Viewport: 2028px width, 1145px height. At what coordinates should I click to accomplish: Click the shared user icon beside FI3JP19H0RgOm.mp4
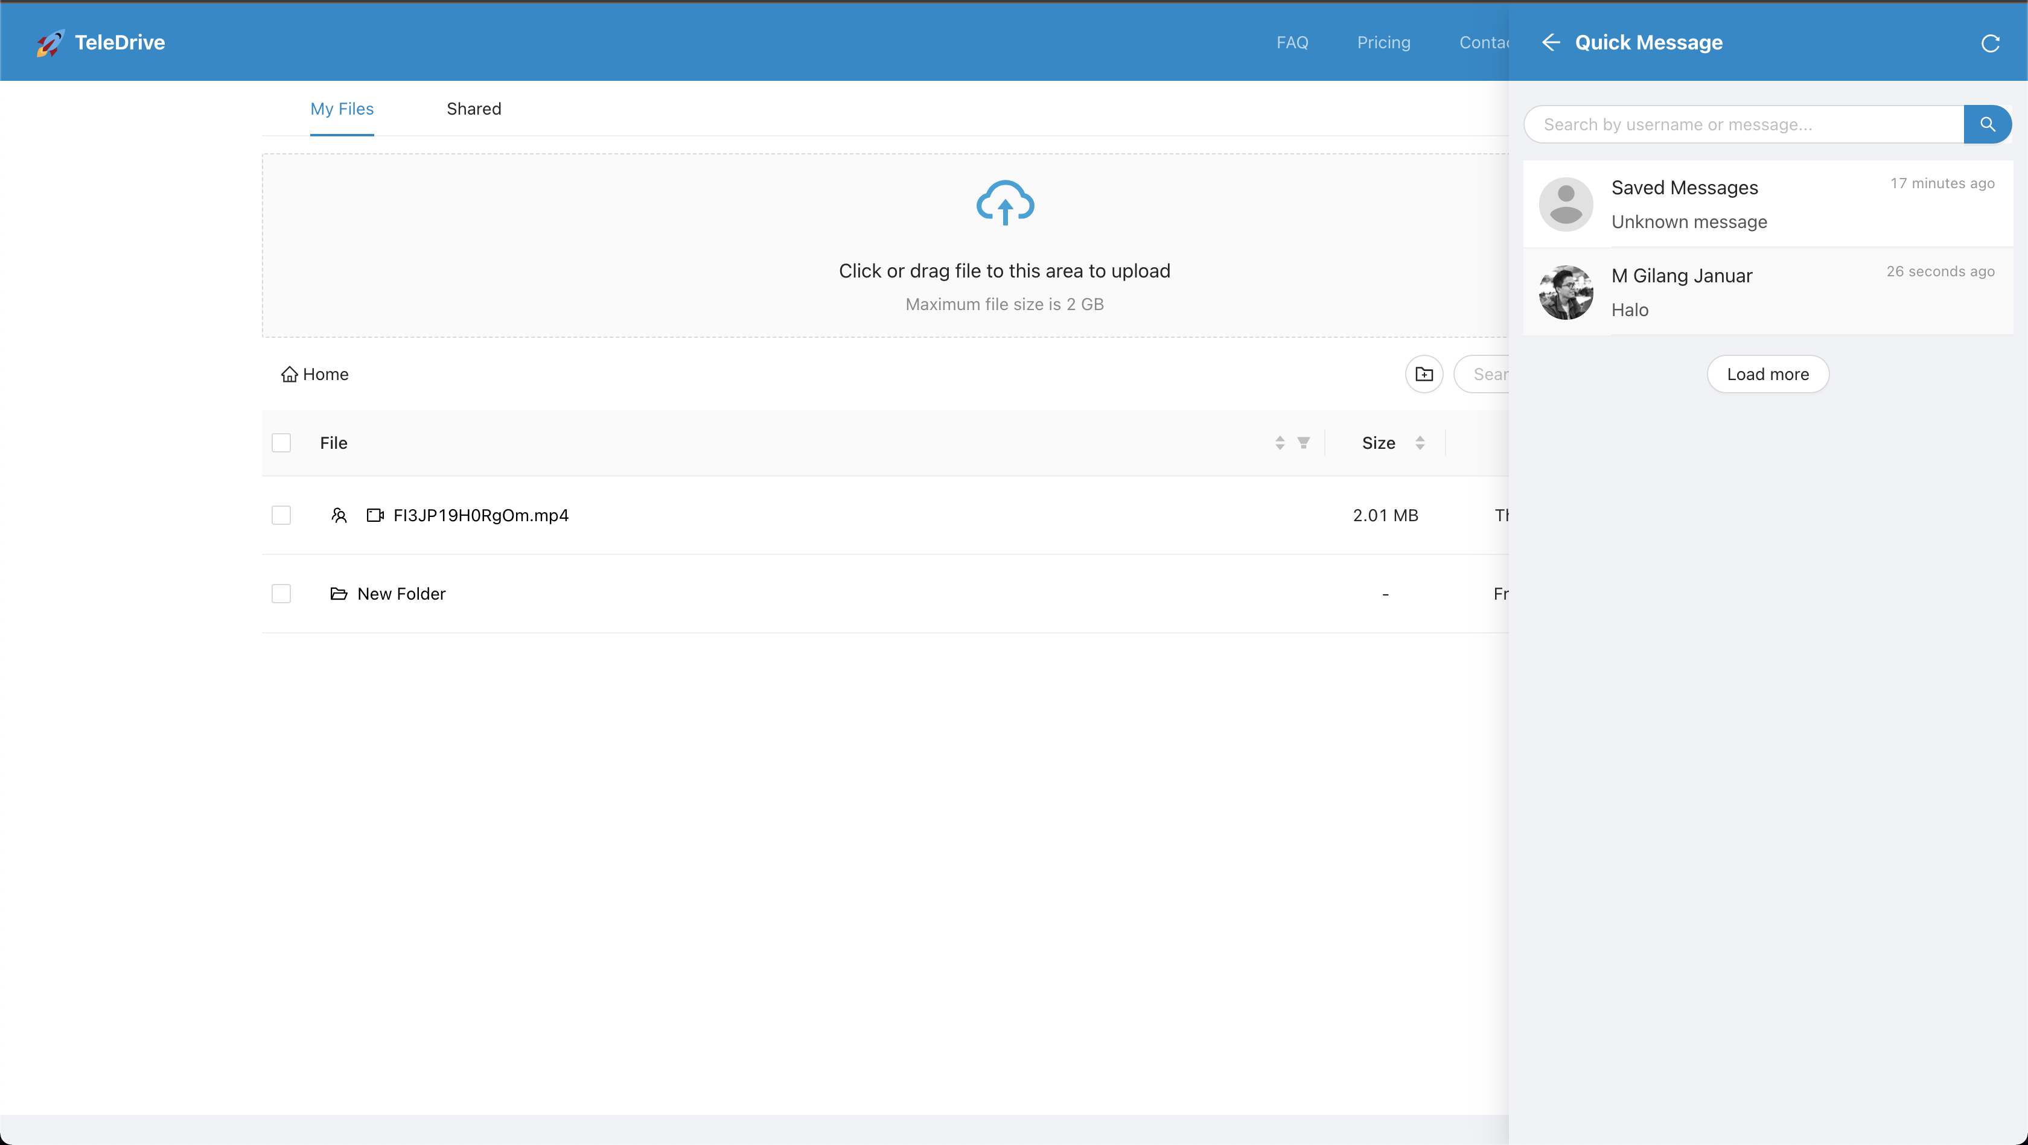[339, 515]
